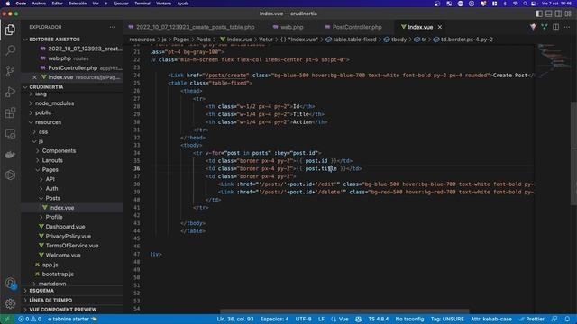Change the Vue language mode
This screenshot has width=577, height=324.
343,319
